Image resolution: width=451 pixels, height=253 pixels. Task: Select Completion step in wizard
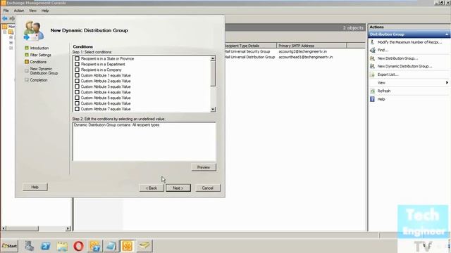tap(39, 80)
